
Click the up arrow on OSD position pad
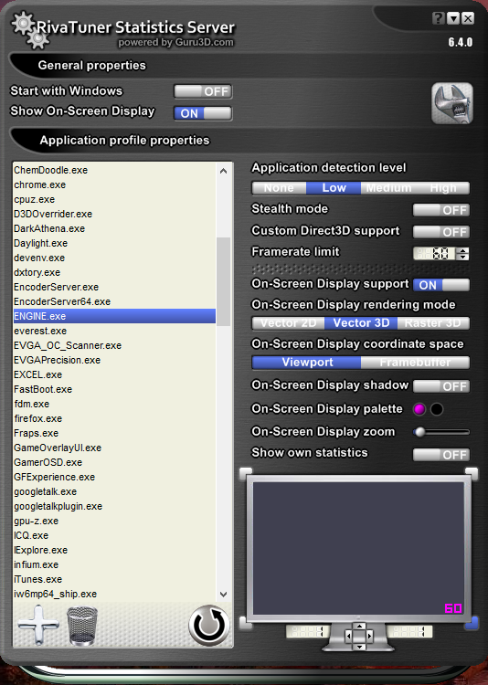coord(359,627)
